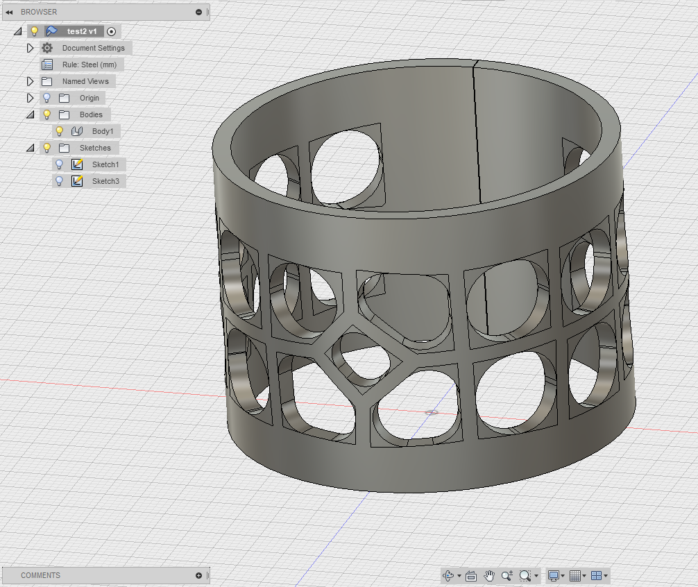The height and width of the screenshot is (587, 698).
Task: Select the Orbit tool in navigation bar
Action: coord(448,575)
